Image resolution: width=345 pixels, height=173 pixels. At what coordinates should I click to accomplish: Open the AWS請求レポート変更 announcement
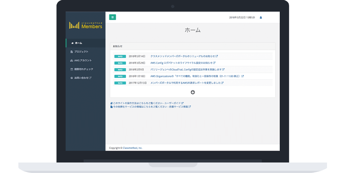click(x=185, y=83)
